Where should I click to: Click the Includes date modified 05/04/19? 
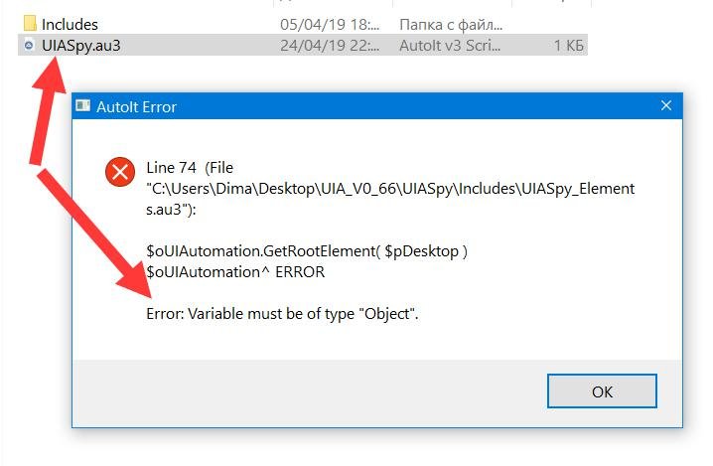coord(330,25)
